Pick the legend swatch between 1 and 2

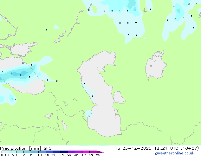(20, 152)
